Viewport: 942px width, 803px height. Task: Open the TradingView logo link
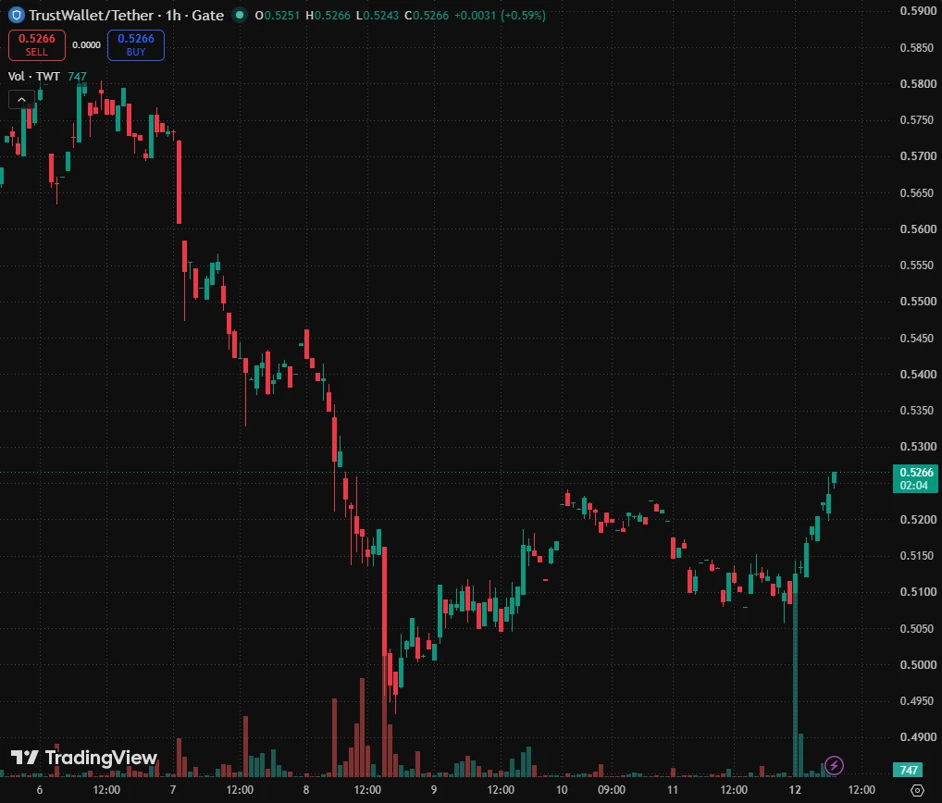tap(85, 758)
